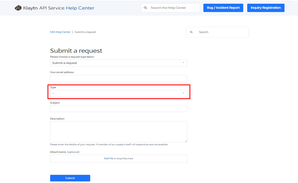Screen dimensions: 298x183
Task: Click the 'Subject' field label
Action: coord(55,103)
